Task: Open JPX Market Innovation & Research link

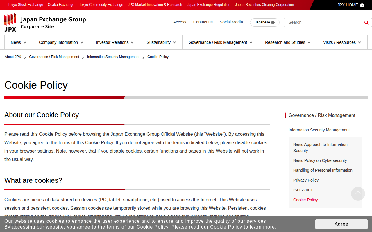Action: [155, 5]
